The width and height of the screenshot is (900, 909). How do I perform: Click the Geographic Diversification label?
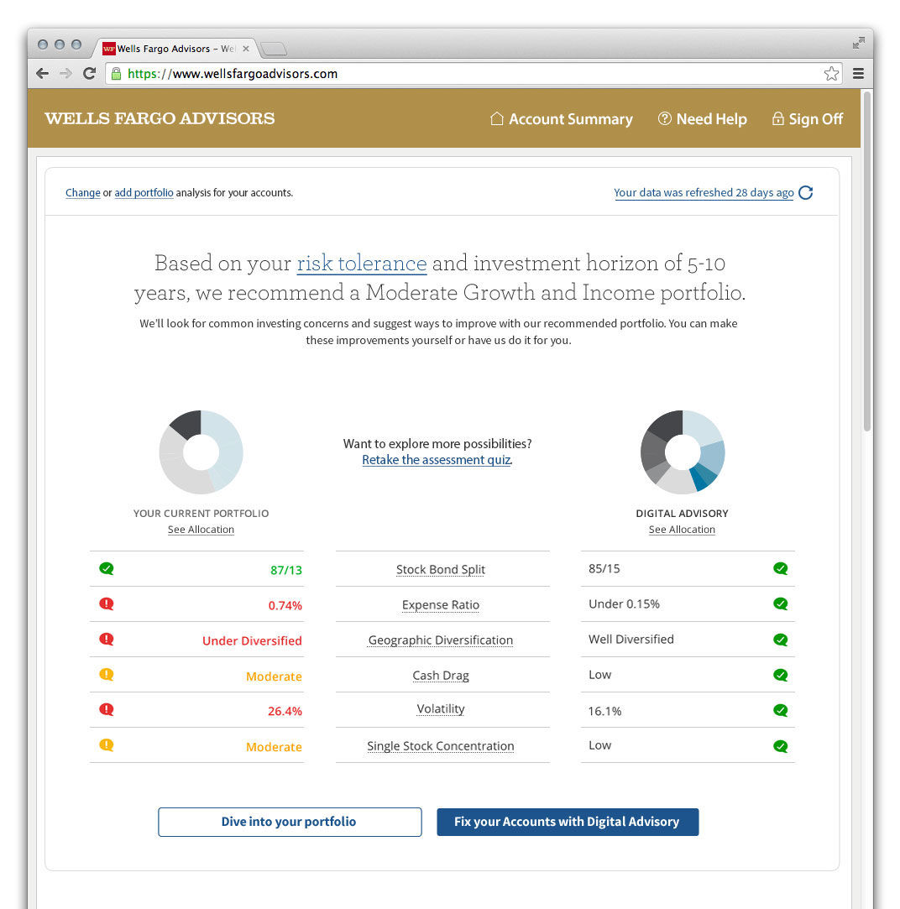[x=441, y=640]
